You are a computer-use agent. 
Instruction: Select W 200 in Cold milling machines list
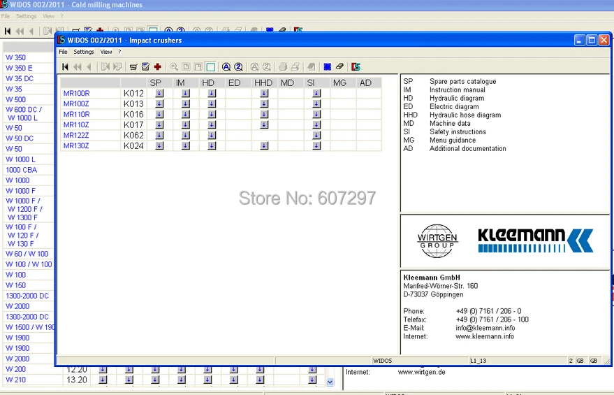click(15, 369)
